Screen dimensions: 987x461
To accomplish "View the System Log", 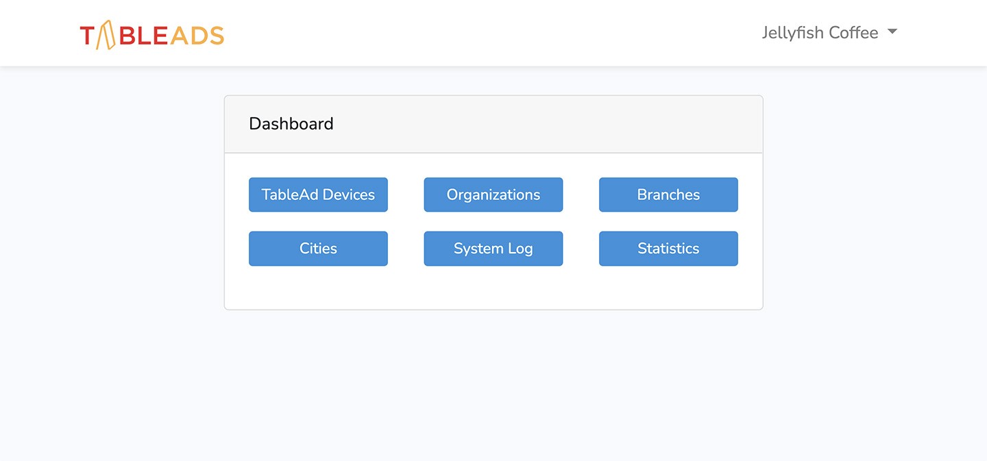I will click(x=493, y=248).
